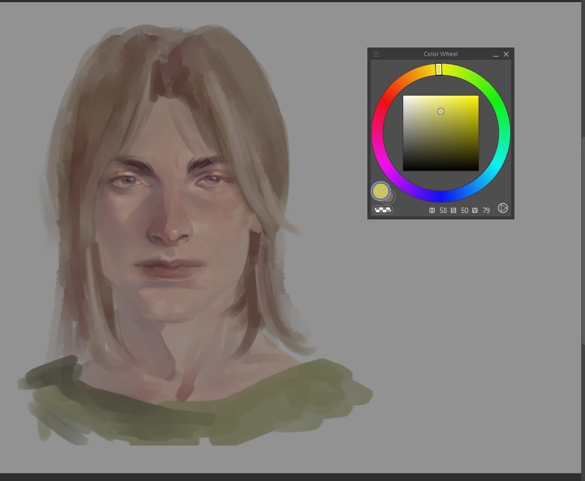Edit the hue value 58
Image resolution: width=585 pixels, height=481 pixels.
443,210
